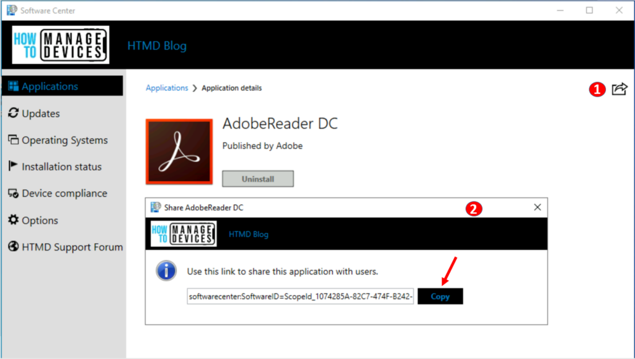
Task: Click the Installation status flag icon
Action: (13, 166)
